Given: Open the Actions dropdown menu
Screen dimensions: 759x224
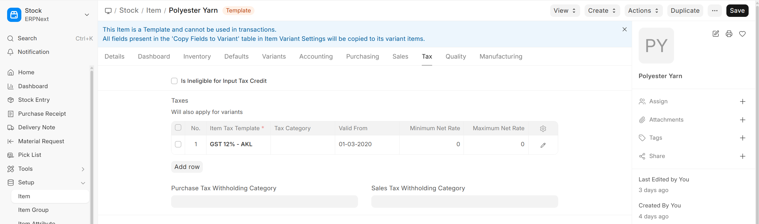Looking at the screenshot, I should pyautogui.click(x=643, y=11).
